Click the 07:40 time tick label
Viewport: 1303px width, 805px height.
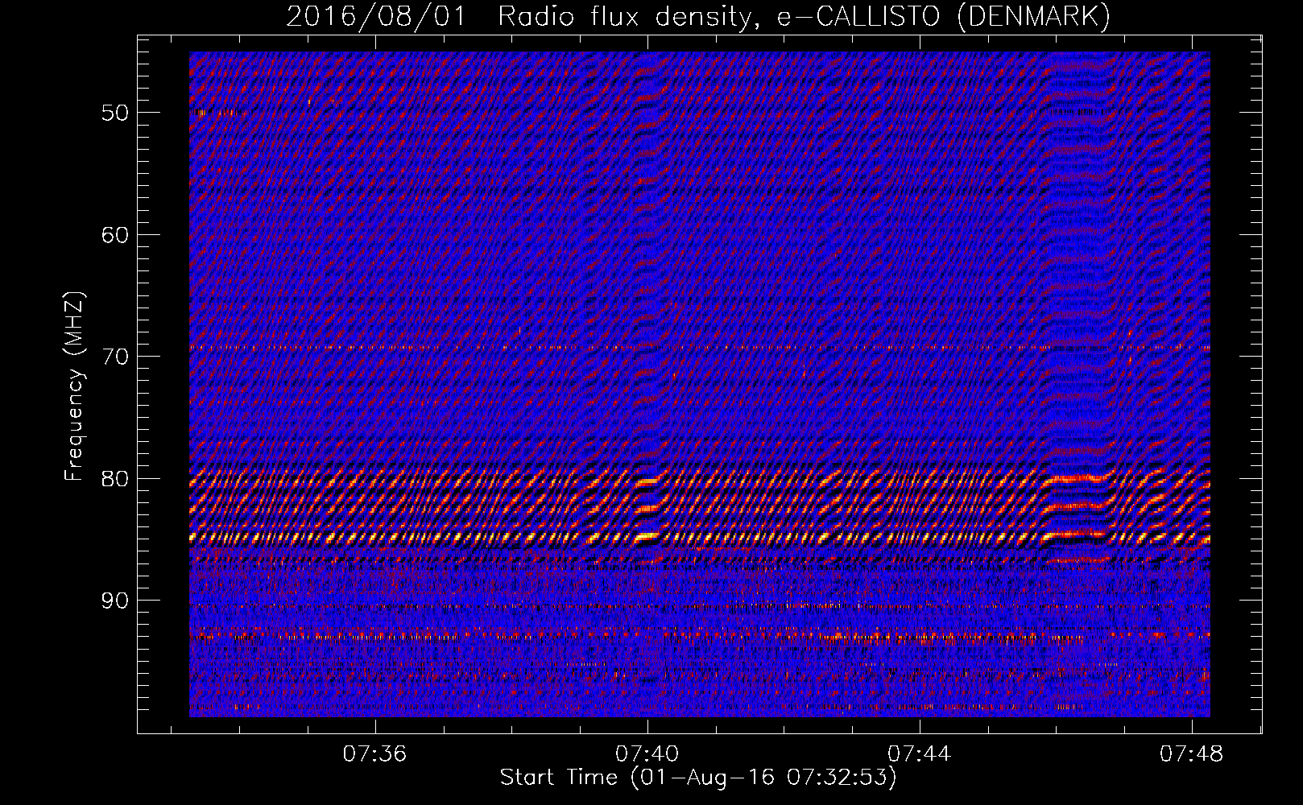click(647, 754)
